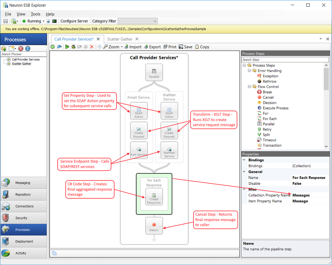
Task: Click the green run process play icon
Action: tap(67, 47)
